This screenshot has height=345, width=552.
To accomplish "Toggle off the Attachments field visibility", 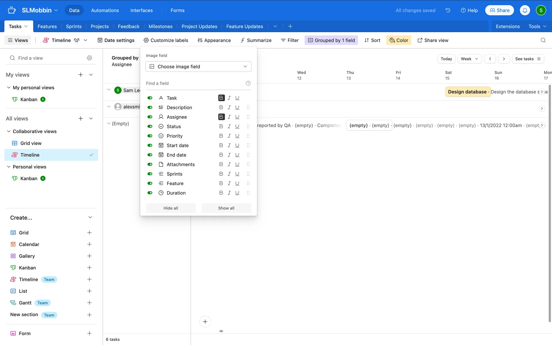I will click(150, 164).
